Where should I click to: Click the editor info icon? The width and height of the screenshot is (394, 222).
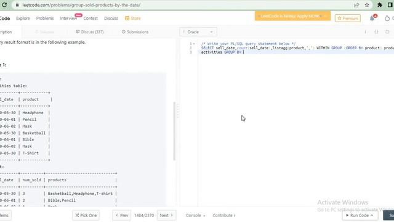point(365,31)
